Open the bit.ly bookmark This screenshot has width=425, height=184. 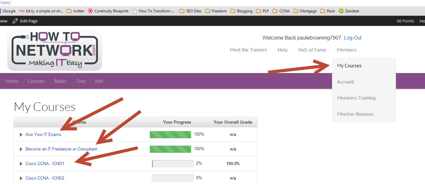coord(41,11)
